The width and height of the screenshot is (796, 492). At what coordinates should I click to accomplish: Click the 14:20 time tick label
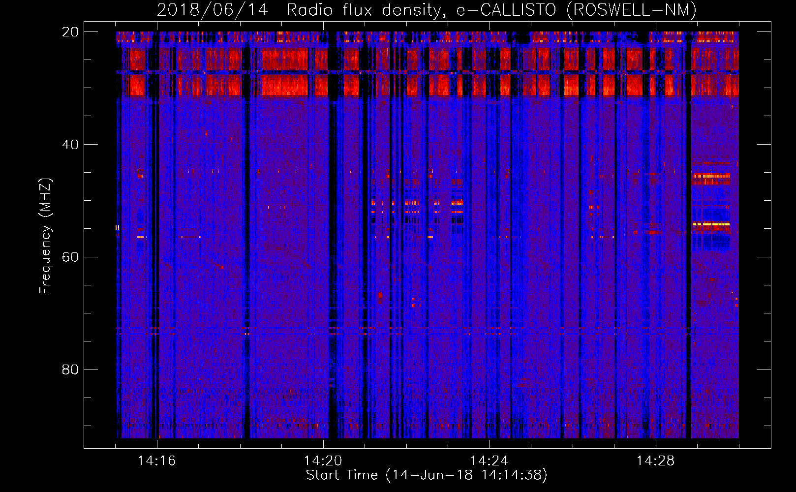323,461
